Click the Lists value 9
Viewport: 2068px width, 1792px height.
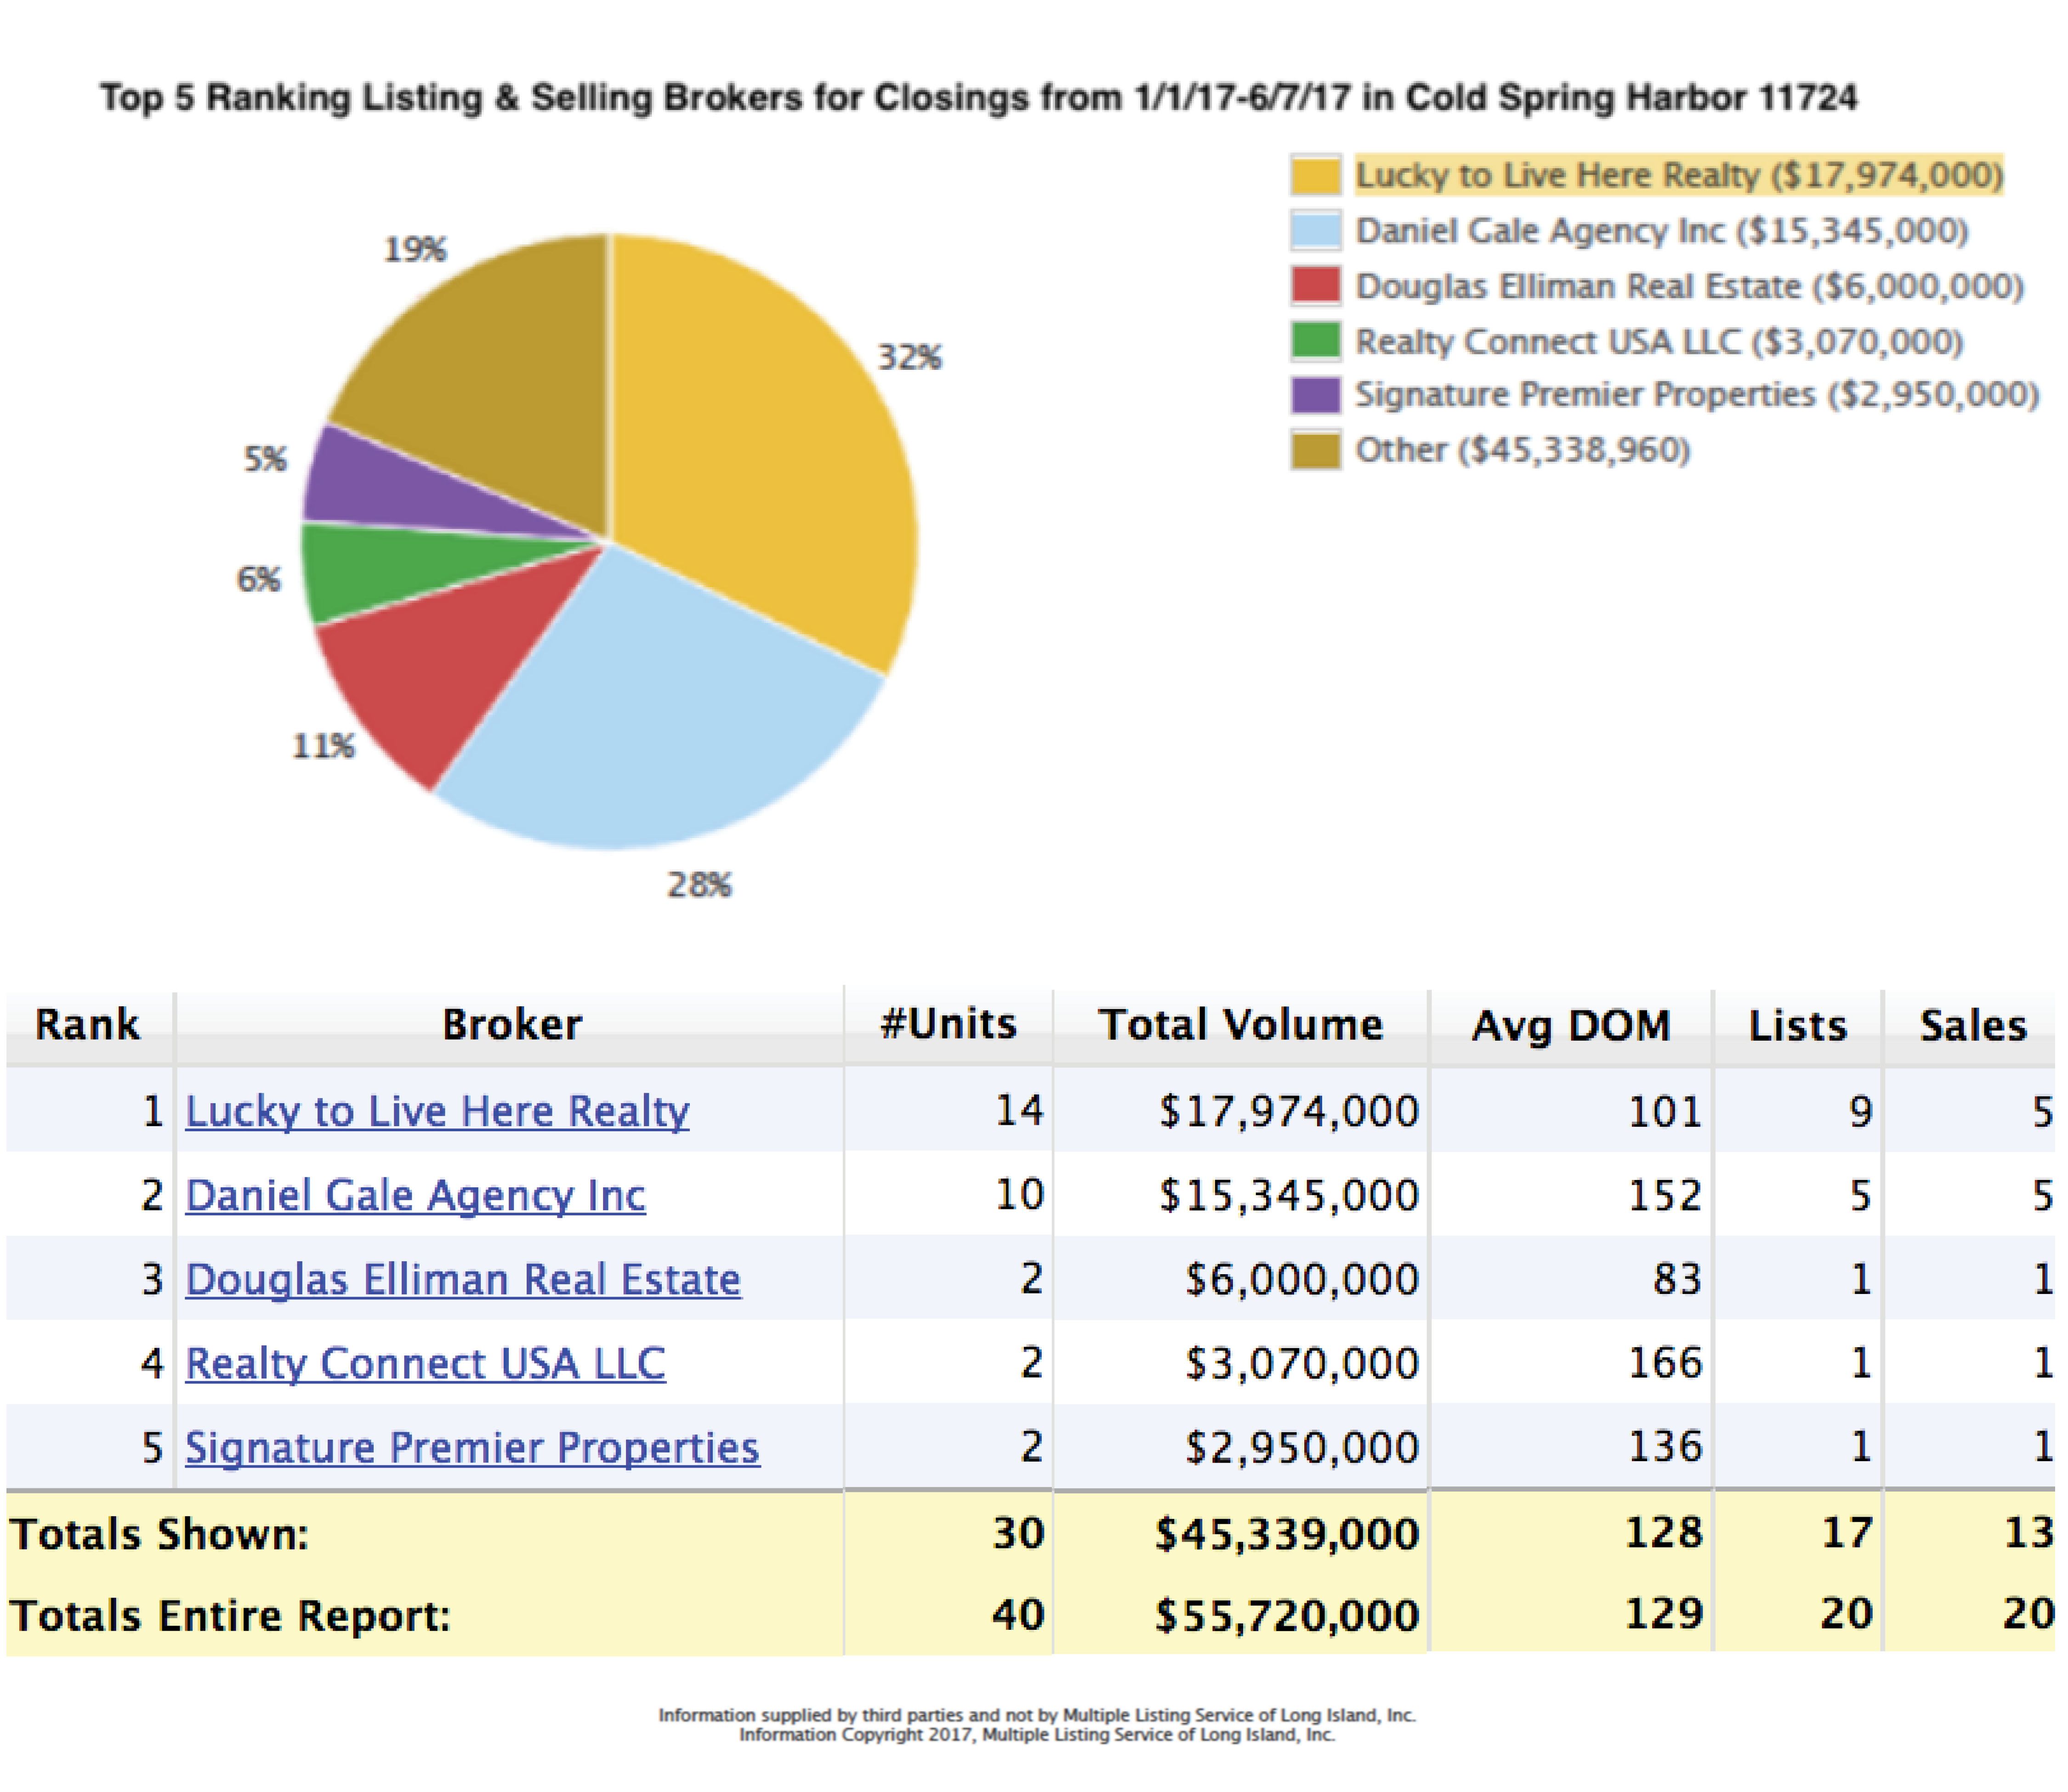1860,1111
